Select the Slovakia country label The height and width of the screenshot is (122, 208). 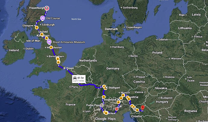tap(161, 88)
